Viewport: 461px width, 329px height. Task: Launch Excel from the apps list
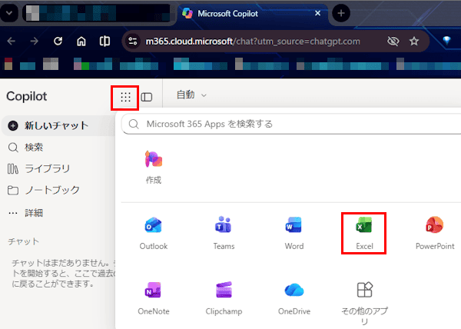click(364, 234)
